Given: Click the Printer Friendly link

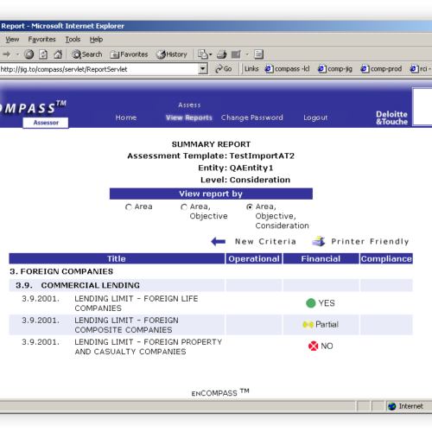Looking at the screenshot, I should coord(370,241).
